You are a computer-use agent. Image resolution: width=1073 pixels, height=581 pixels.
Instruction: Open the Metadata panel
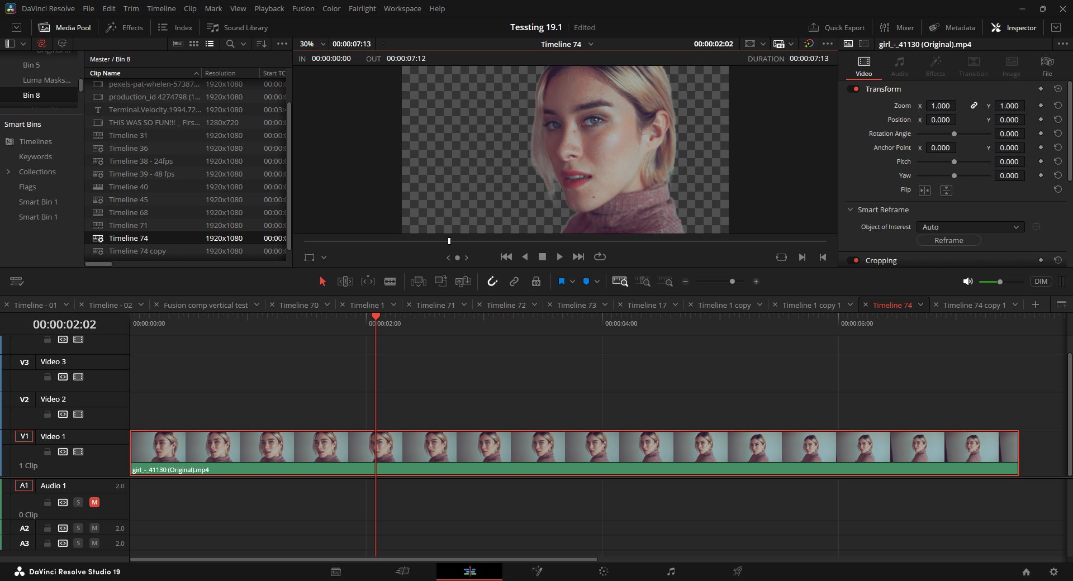[x=952, y=27]
